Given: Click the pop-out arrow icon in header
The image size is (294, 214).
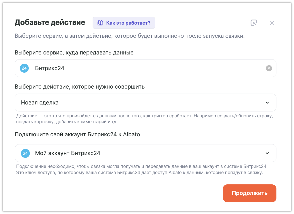Looking at the screenshot, I should coord(254,23).
